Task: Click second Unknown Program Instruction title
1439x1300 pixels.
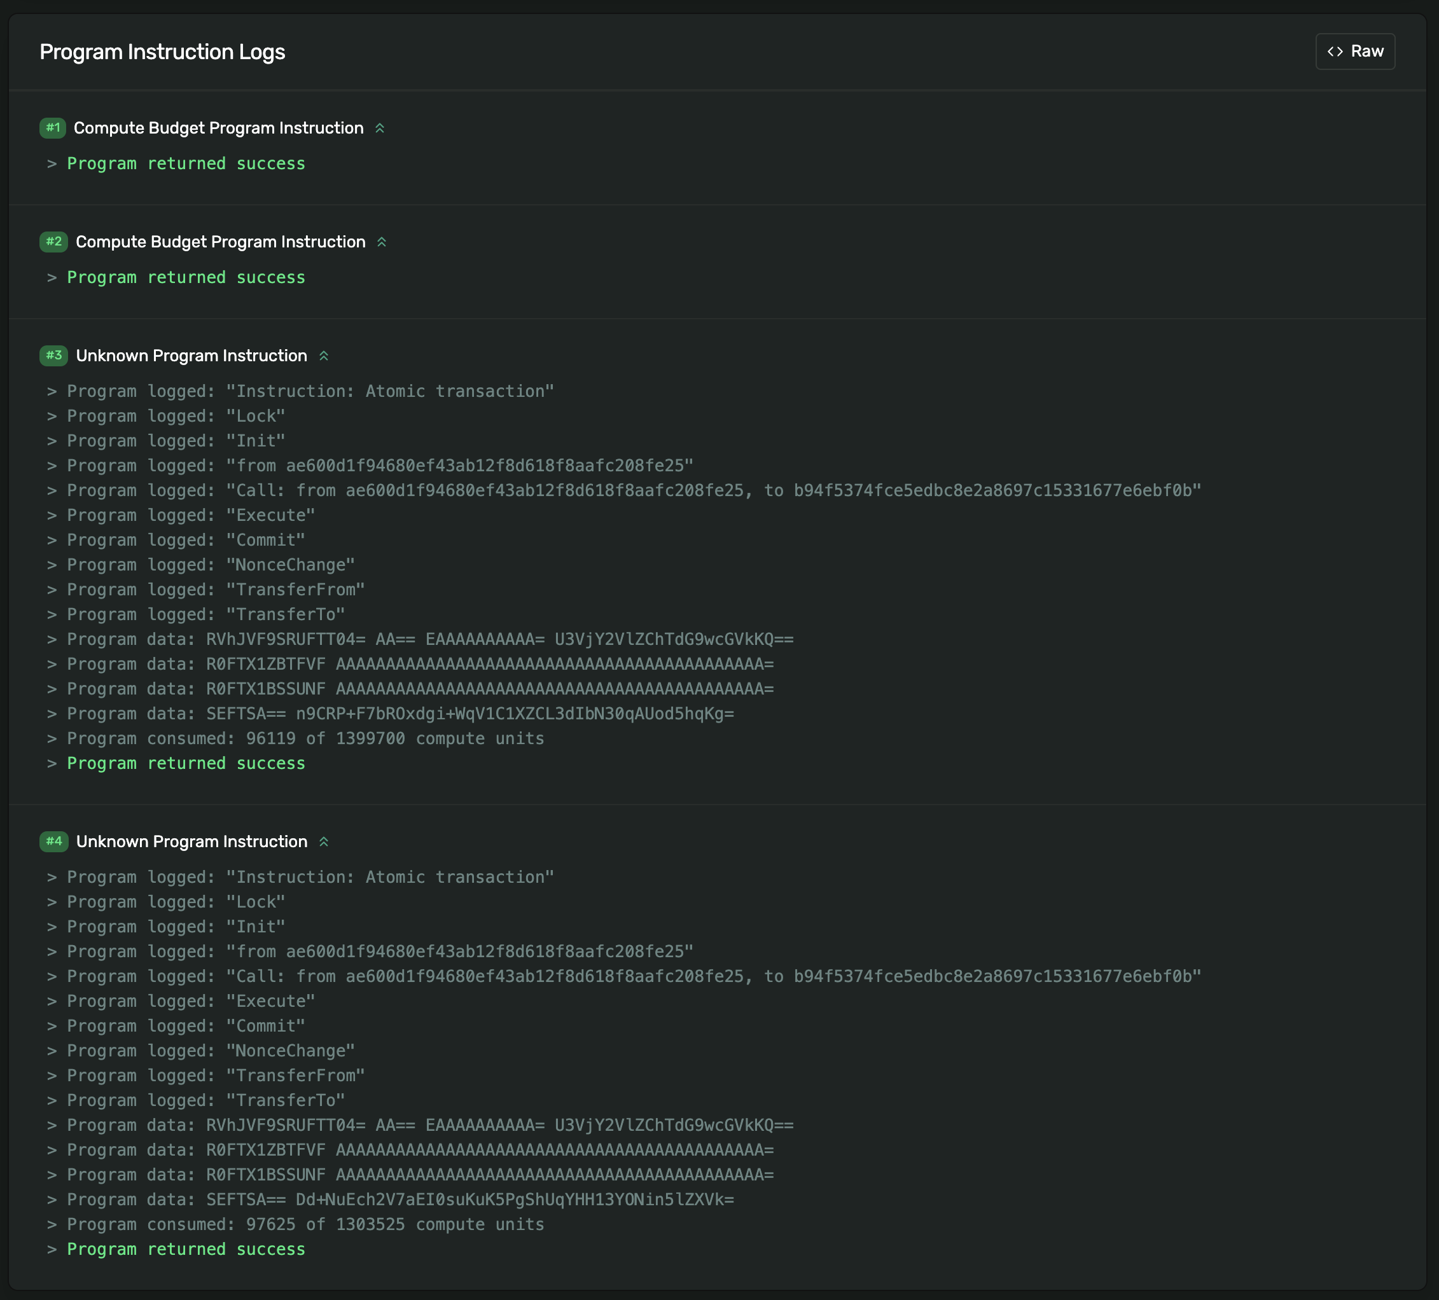Action: click(x=191, y=842)
